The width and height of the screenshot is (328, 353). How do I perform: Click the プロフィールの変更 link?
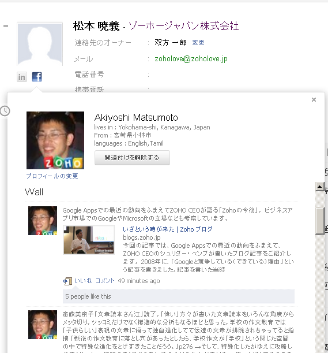[52, 176]
